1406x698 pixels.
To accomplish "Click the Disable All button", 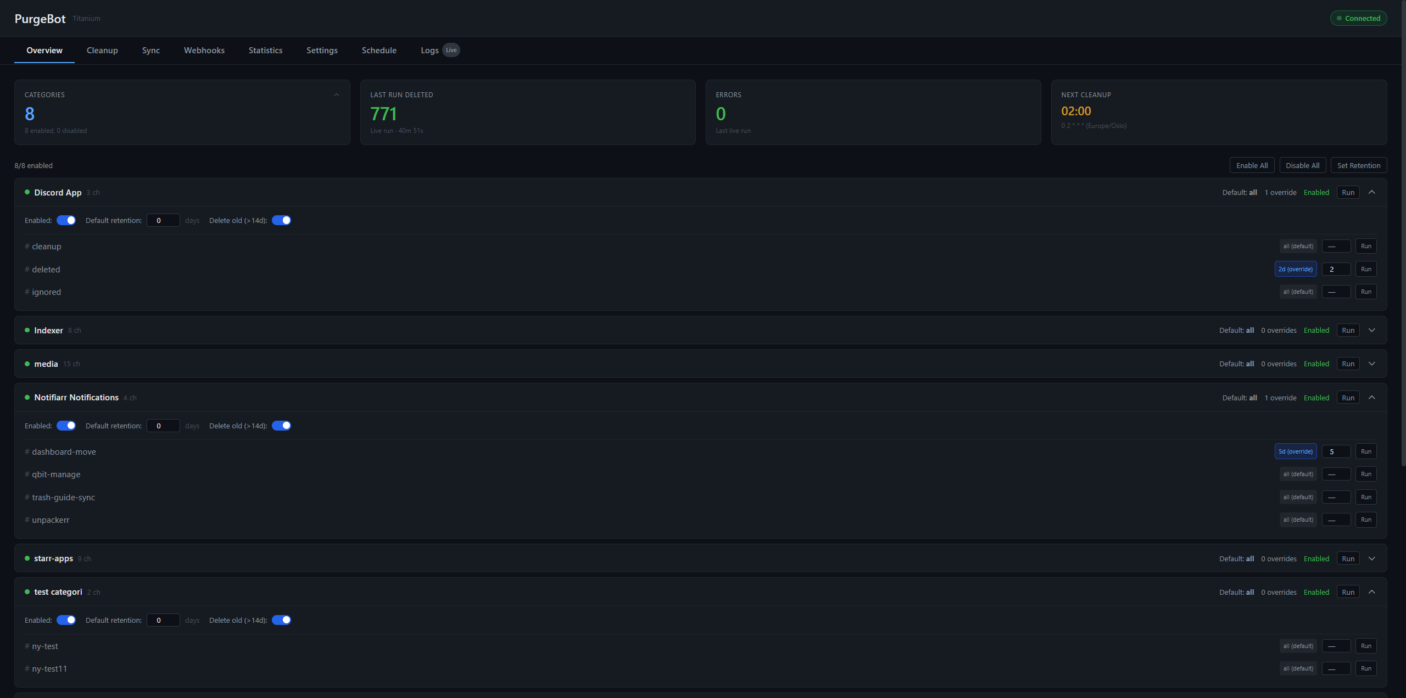I will [1302, 165].
